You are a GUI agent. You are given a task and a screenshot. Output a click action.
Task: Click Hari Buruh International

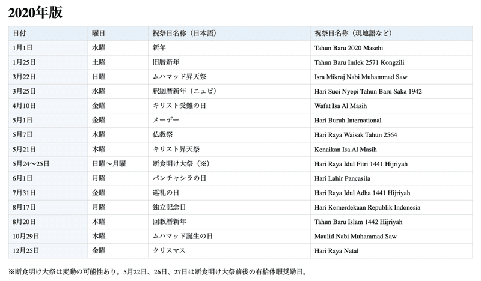click(348, 121)
